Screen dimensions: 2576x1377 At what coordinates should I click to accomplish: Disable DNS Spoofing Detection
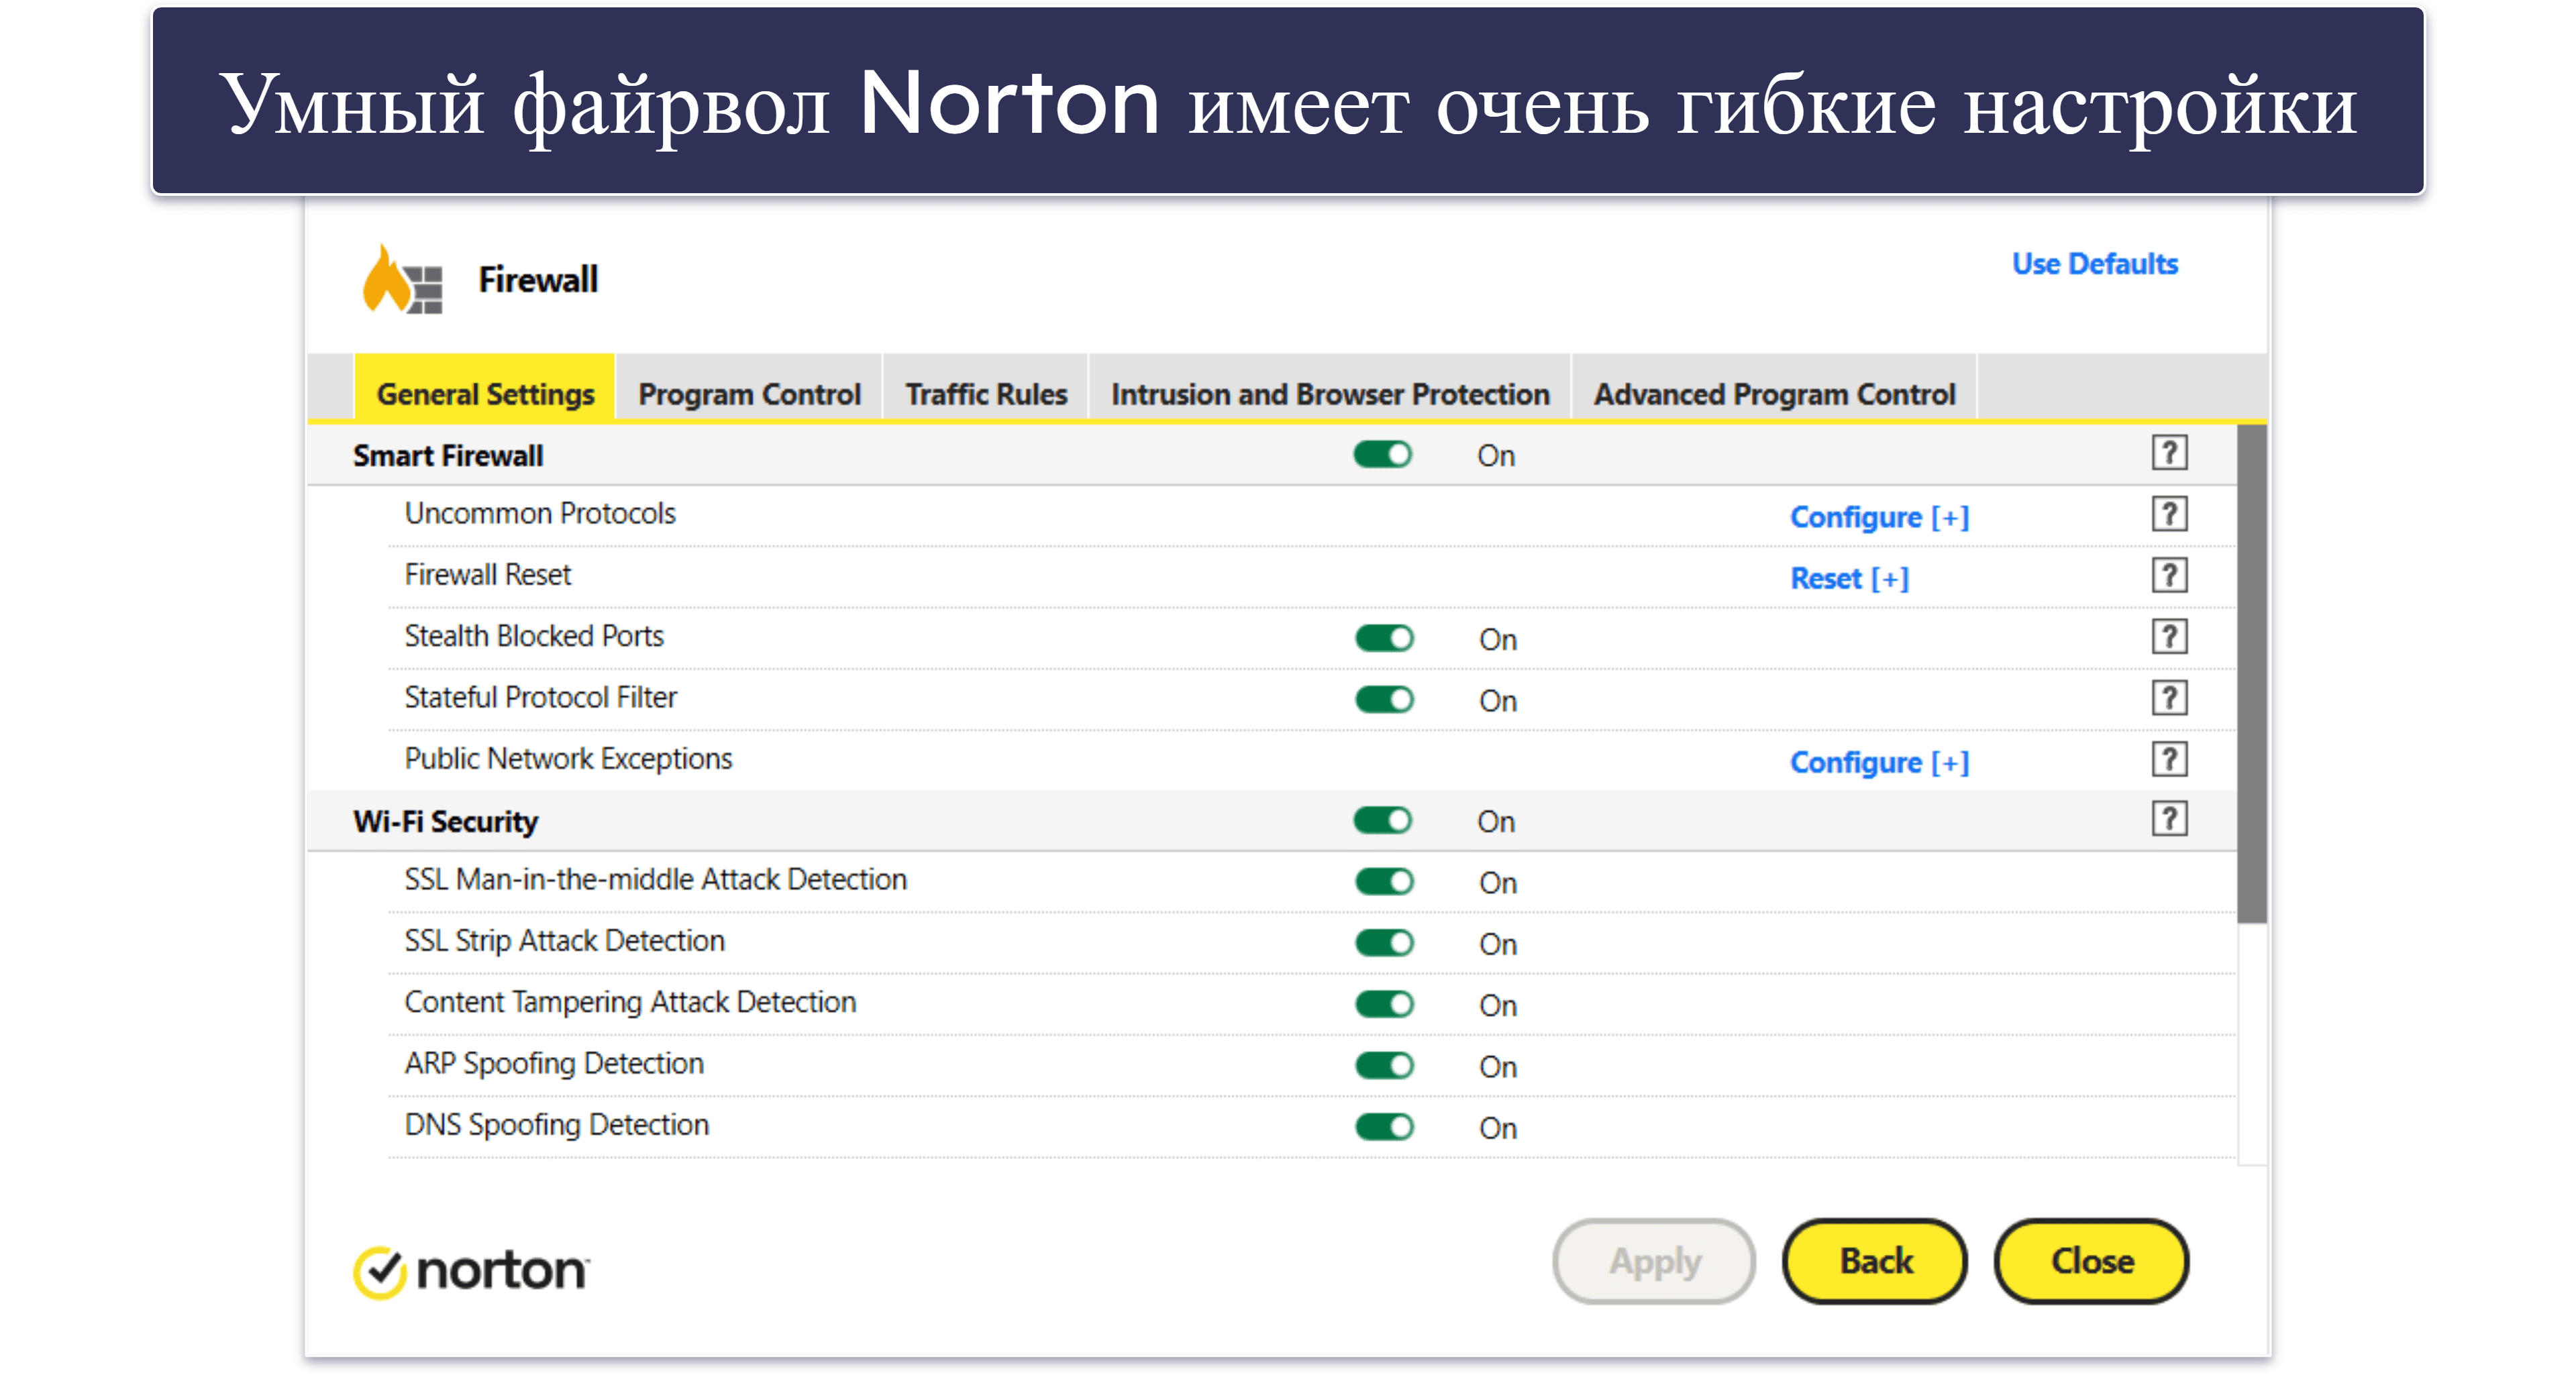(x=1384, y=1127)
